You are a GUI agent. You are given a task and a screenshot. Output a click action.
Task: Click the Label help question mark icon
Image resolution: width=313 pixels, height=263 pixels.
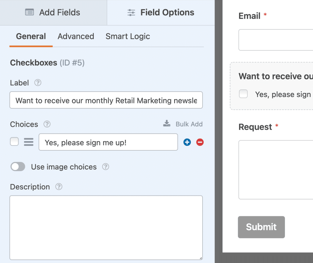(x=38, y=83)
